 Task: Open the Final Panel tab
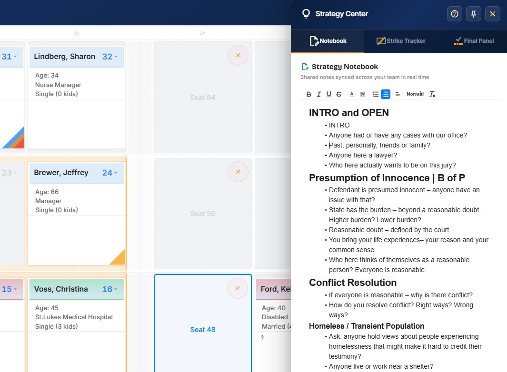point(474,41)
